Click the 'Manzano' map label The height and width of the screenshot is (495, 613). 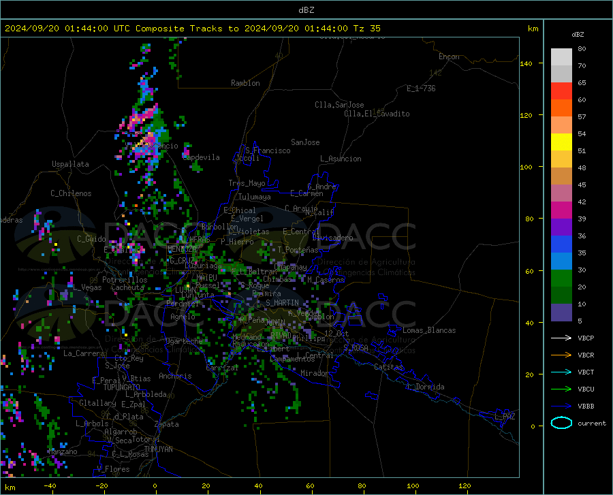click(x=63, y=451)
